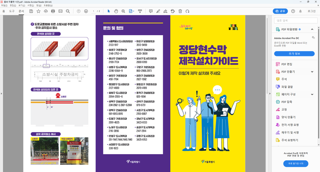The image size is (320, 172).
Task: Click the sign document pen icon
Action: pos(165,11)
